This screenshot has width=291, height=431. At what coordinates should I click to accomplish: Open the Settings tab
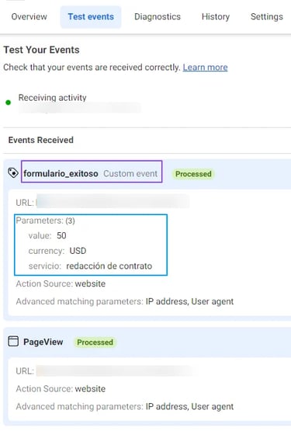pyautogui.click(x=267, y=16)
